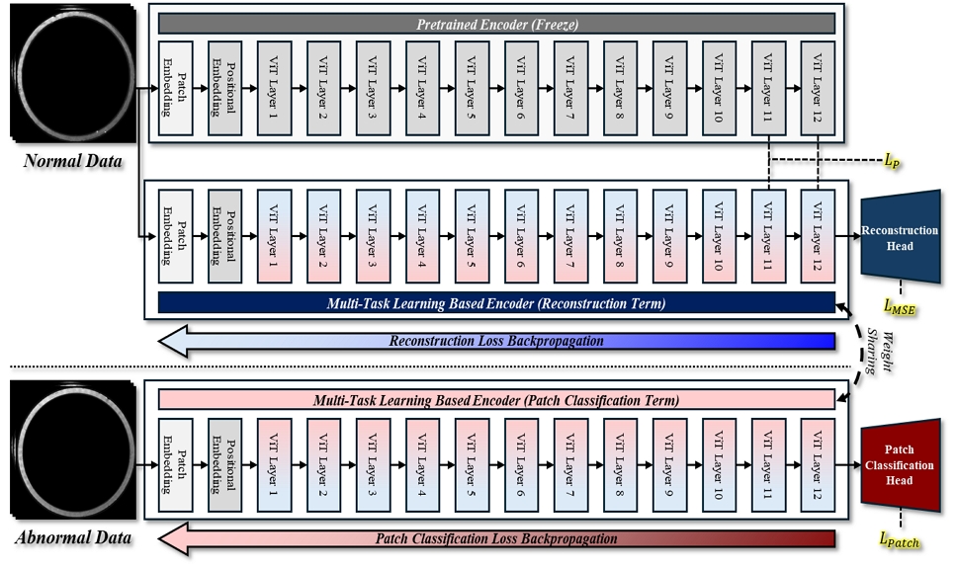This screenshot has height=569, width=957.
Task: Select the L_MSE loss label
Action: coord(899,310)
